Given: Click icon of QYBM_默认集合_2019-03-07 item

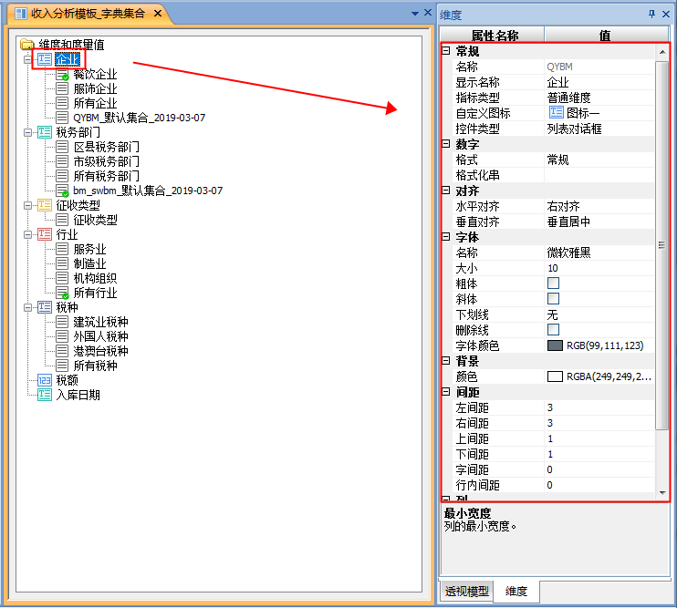Looking at the screenshot, I should (62, 118).
